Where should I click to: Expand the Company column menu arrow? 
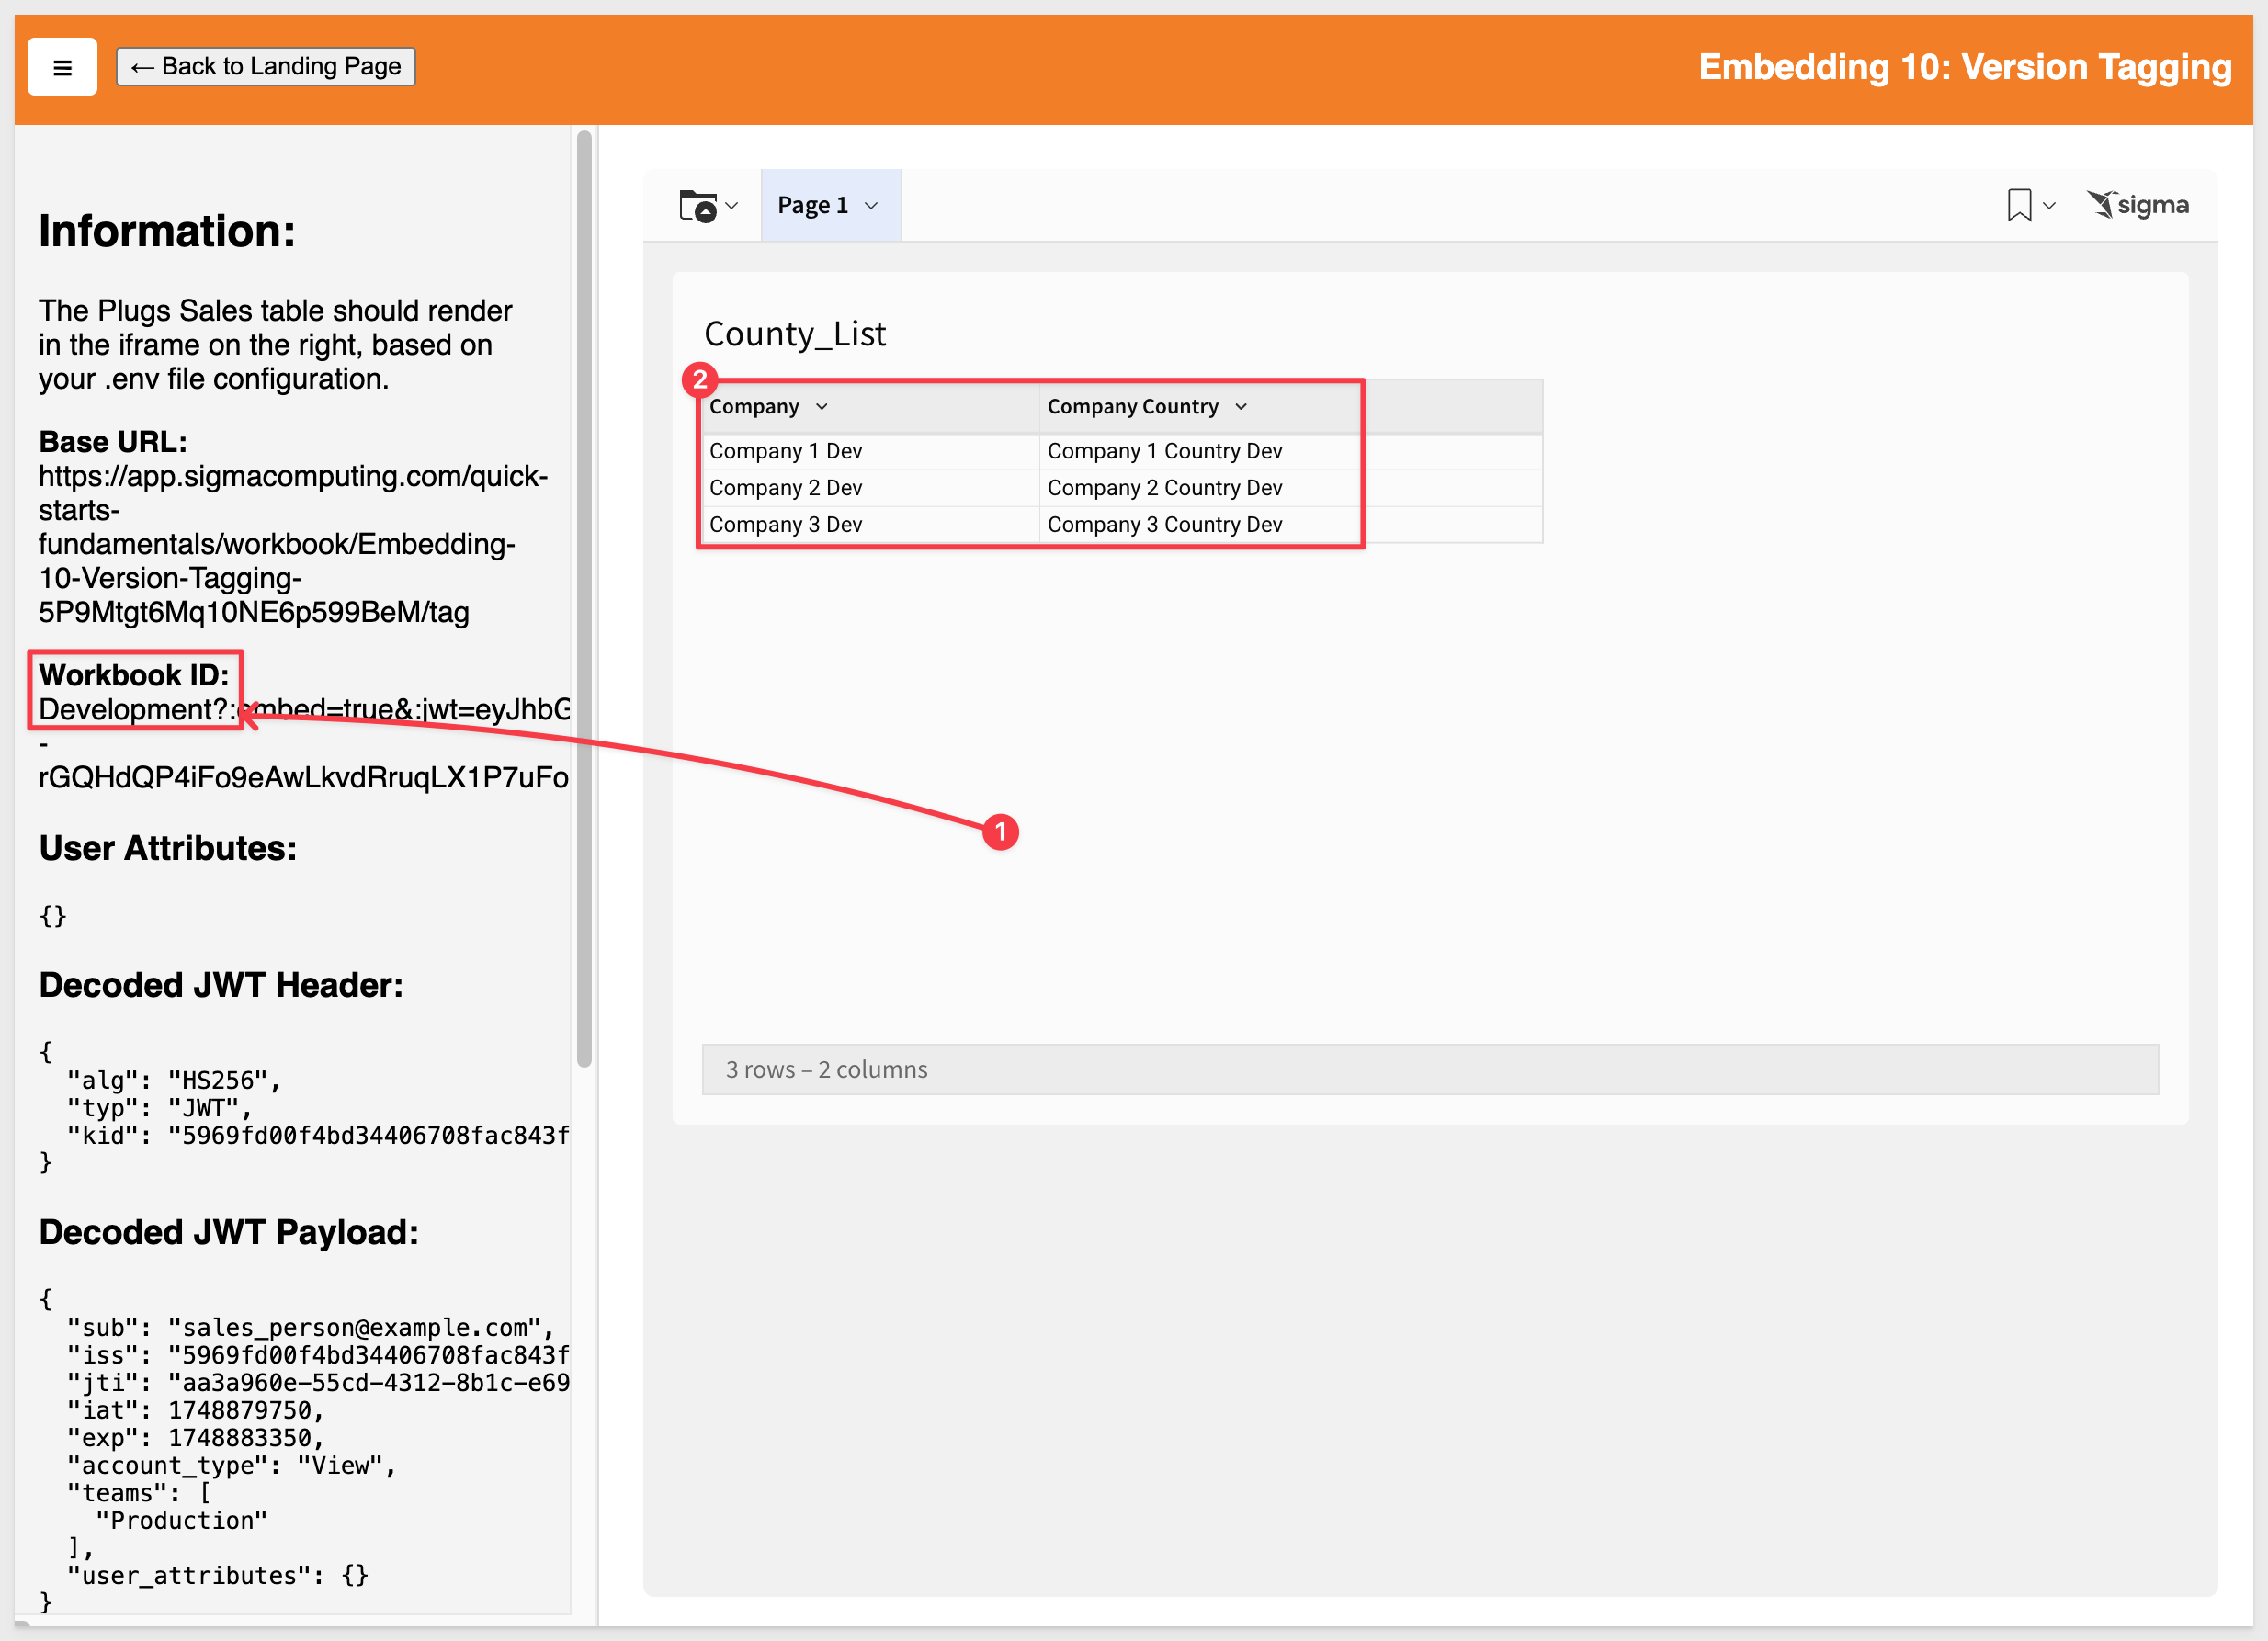point(822,407)
